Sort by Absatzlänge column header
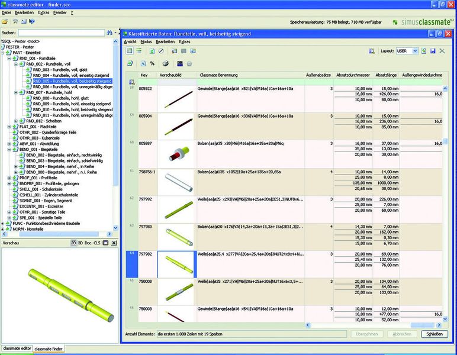The width and height of the screenshot is (457, 355). pos(386,75)
